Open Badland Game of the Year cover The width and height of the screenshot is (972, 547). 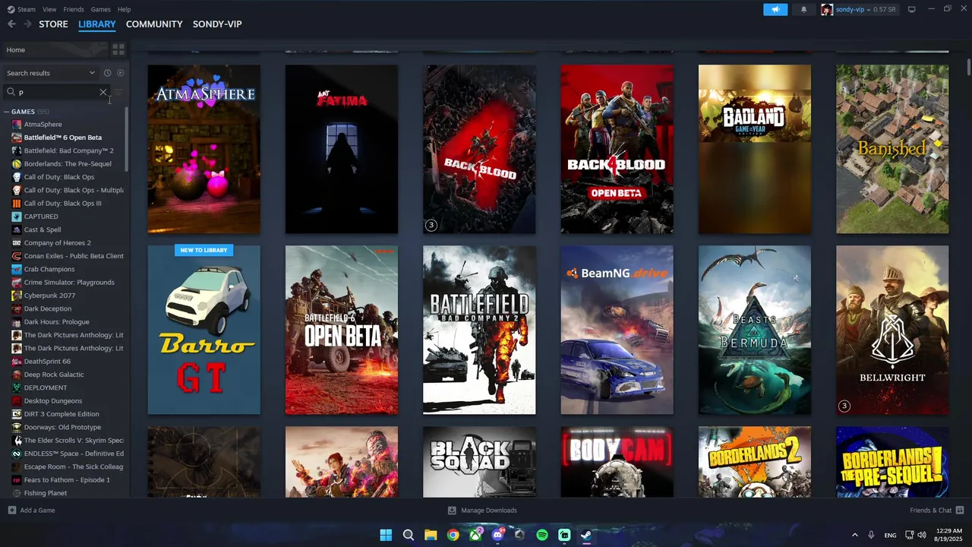pyautogui.click(x=755, y=149)
